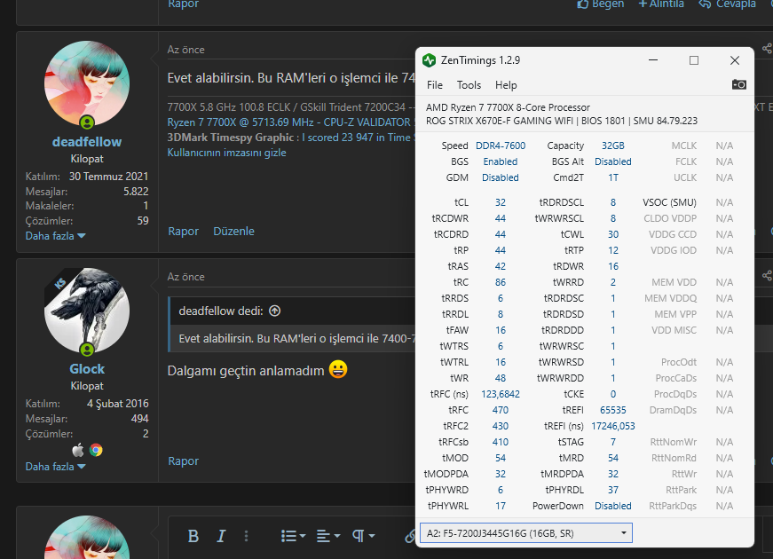The width and height of the screenshot is (773, 559).
Task: Click Glock's raven avatar
Action: point(87,311)
